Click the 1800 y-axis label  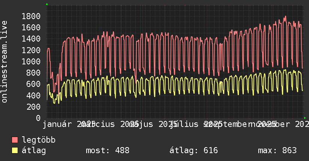coord(31,16)
